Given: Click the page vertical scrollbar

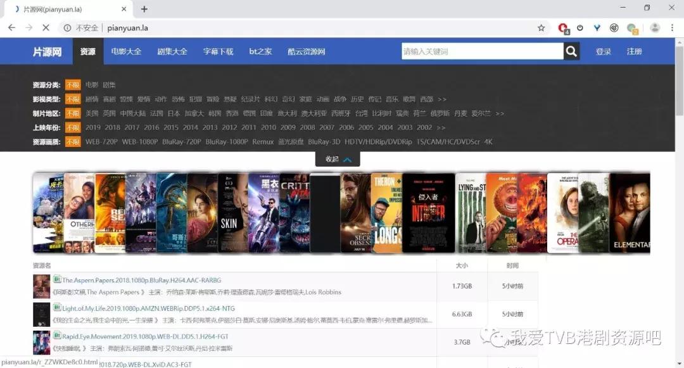Looking at the screenshot, I should pyautogui.click(x=680, y=80).
